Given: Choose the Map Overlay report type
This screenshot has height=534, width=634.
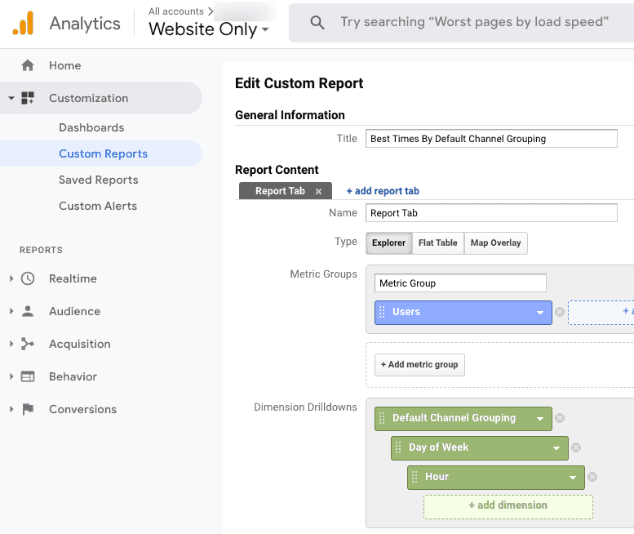Looking at the screenshot, I should click(x=495, y=243).
